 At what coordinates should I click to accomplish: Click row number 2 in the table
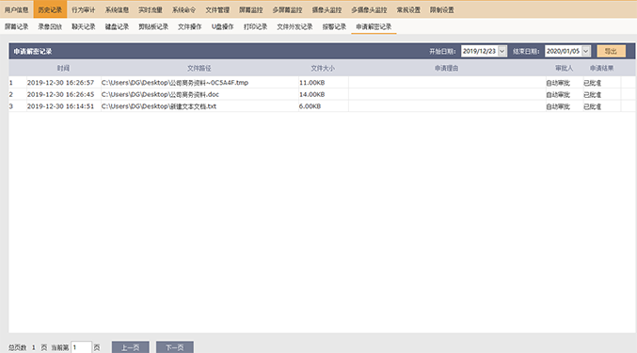[x=11, y=94]
